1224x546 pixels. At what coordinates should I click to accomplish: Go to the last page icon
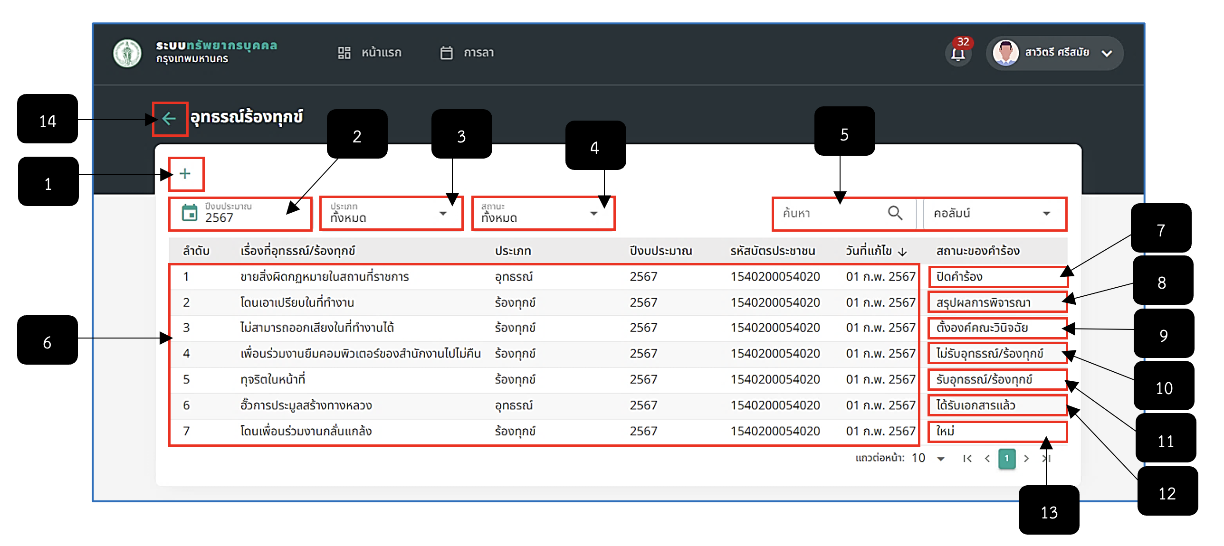pyautogui.click(x=1046, y=458)
